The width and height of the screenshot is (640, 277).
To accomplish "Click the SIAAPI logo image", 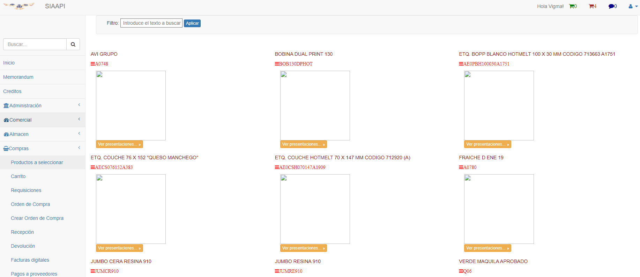I will [x=19, y=6].
